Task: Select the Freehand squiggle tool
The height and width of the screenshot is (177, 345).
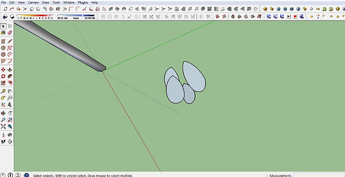Action: [10, 48]
